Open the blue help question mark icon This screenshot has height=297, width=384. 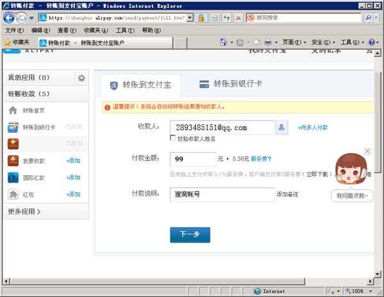click(371, 42)
